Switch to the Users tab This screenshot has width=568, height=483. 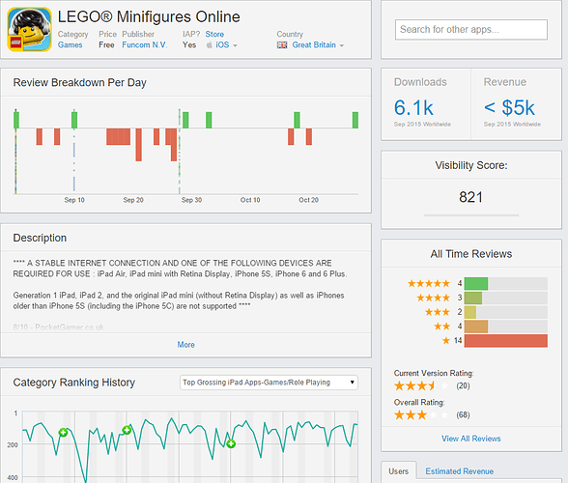(398, 471)
